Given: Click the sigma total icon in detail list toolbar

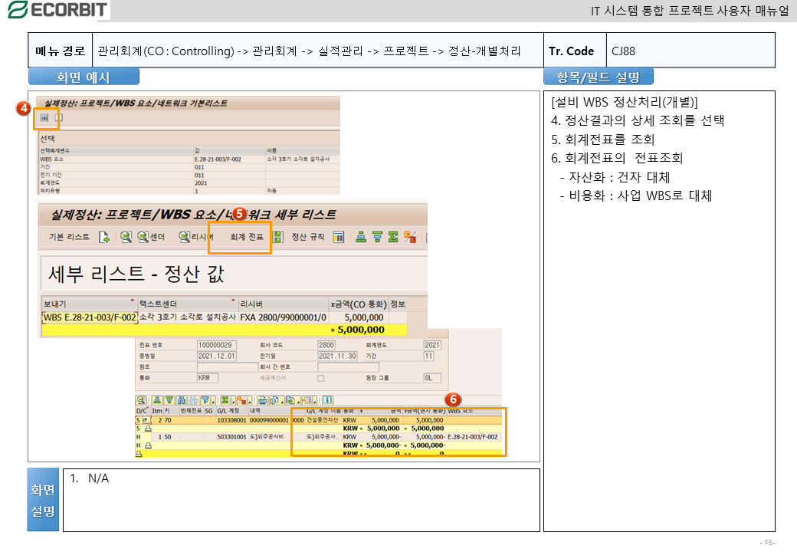Looking at the screenshot, I should pos(393,237).
